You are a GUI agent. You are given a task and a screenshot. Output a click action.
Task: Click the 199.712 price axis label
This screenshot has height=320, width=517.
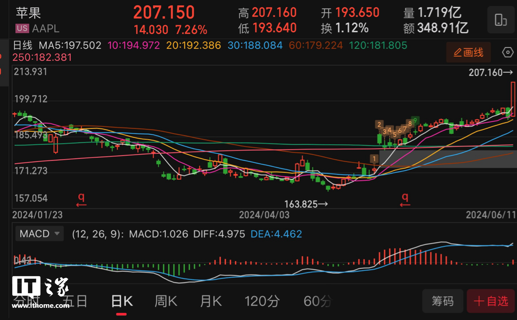[x=31, y=99]
